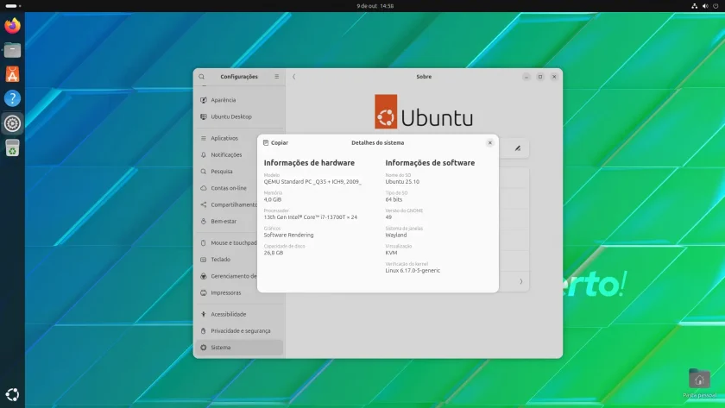Click Informações de software heading
Screen dimensions: 725x408
(430, 163)
